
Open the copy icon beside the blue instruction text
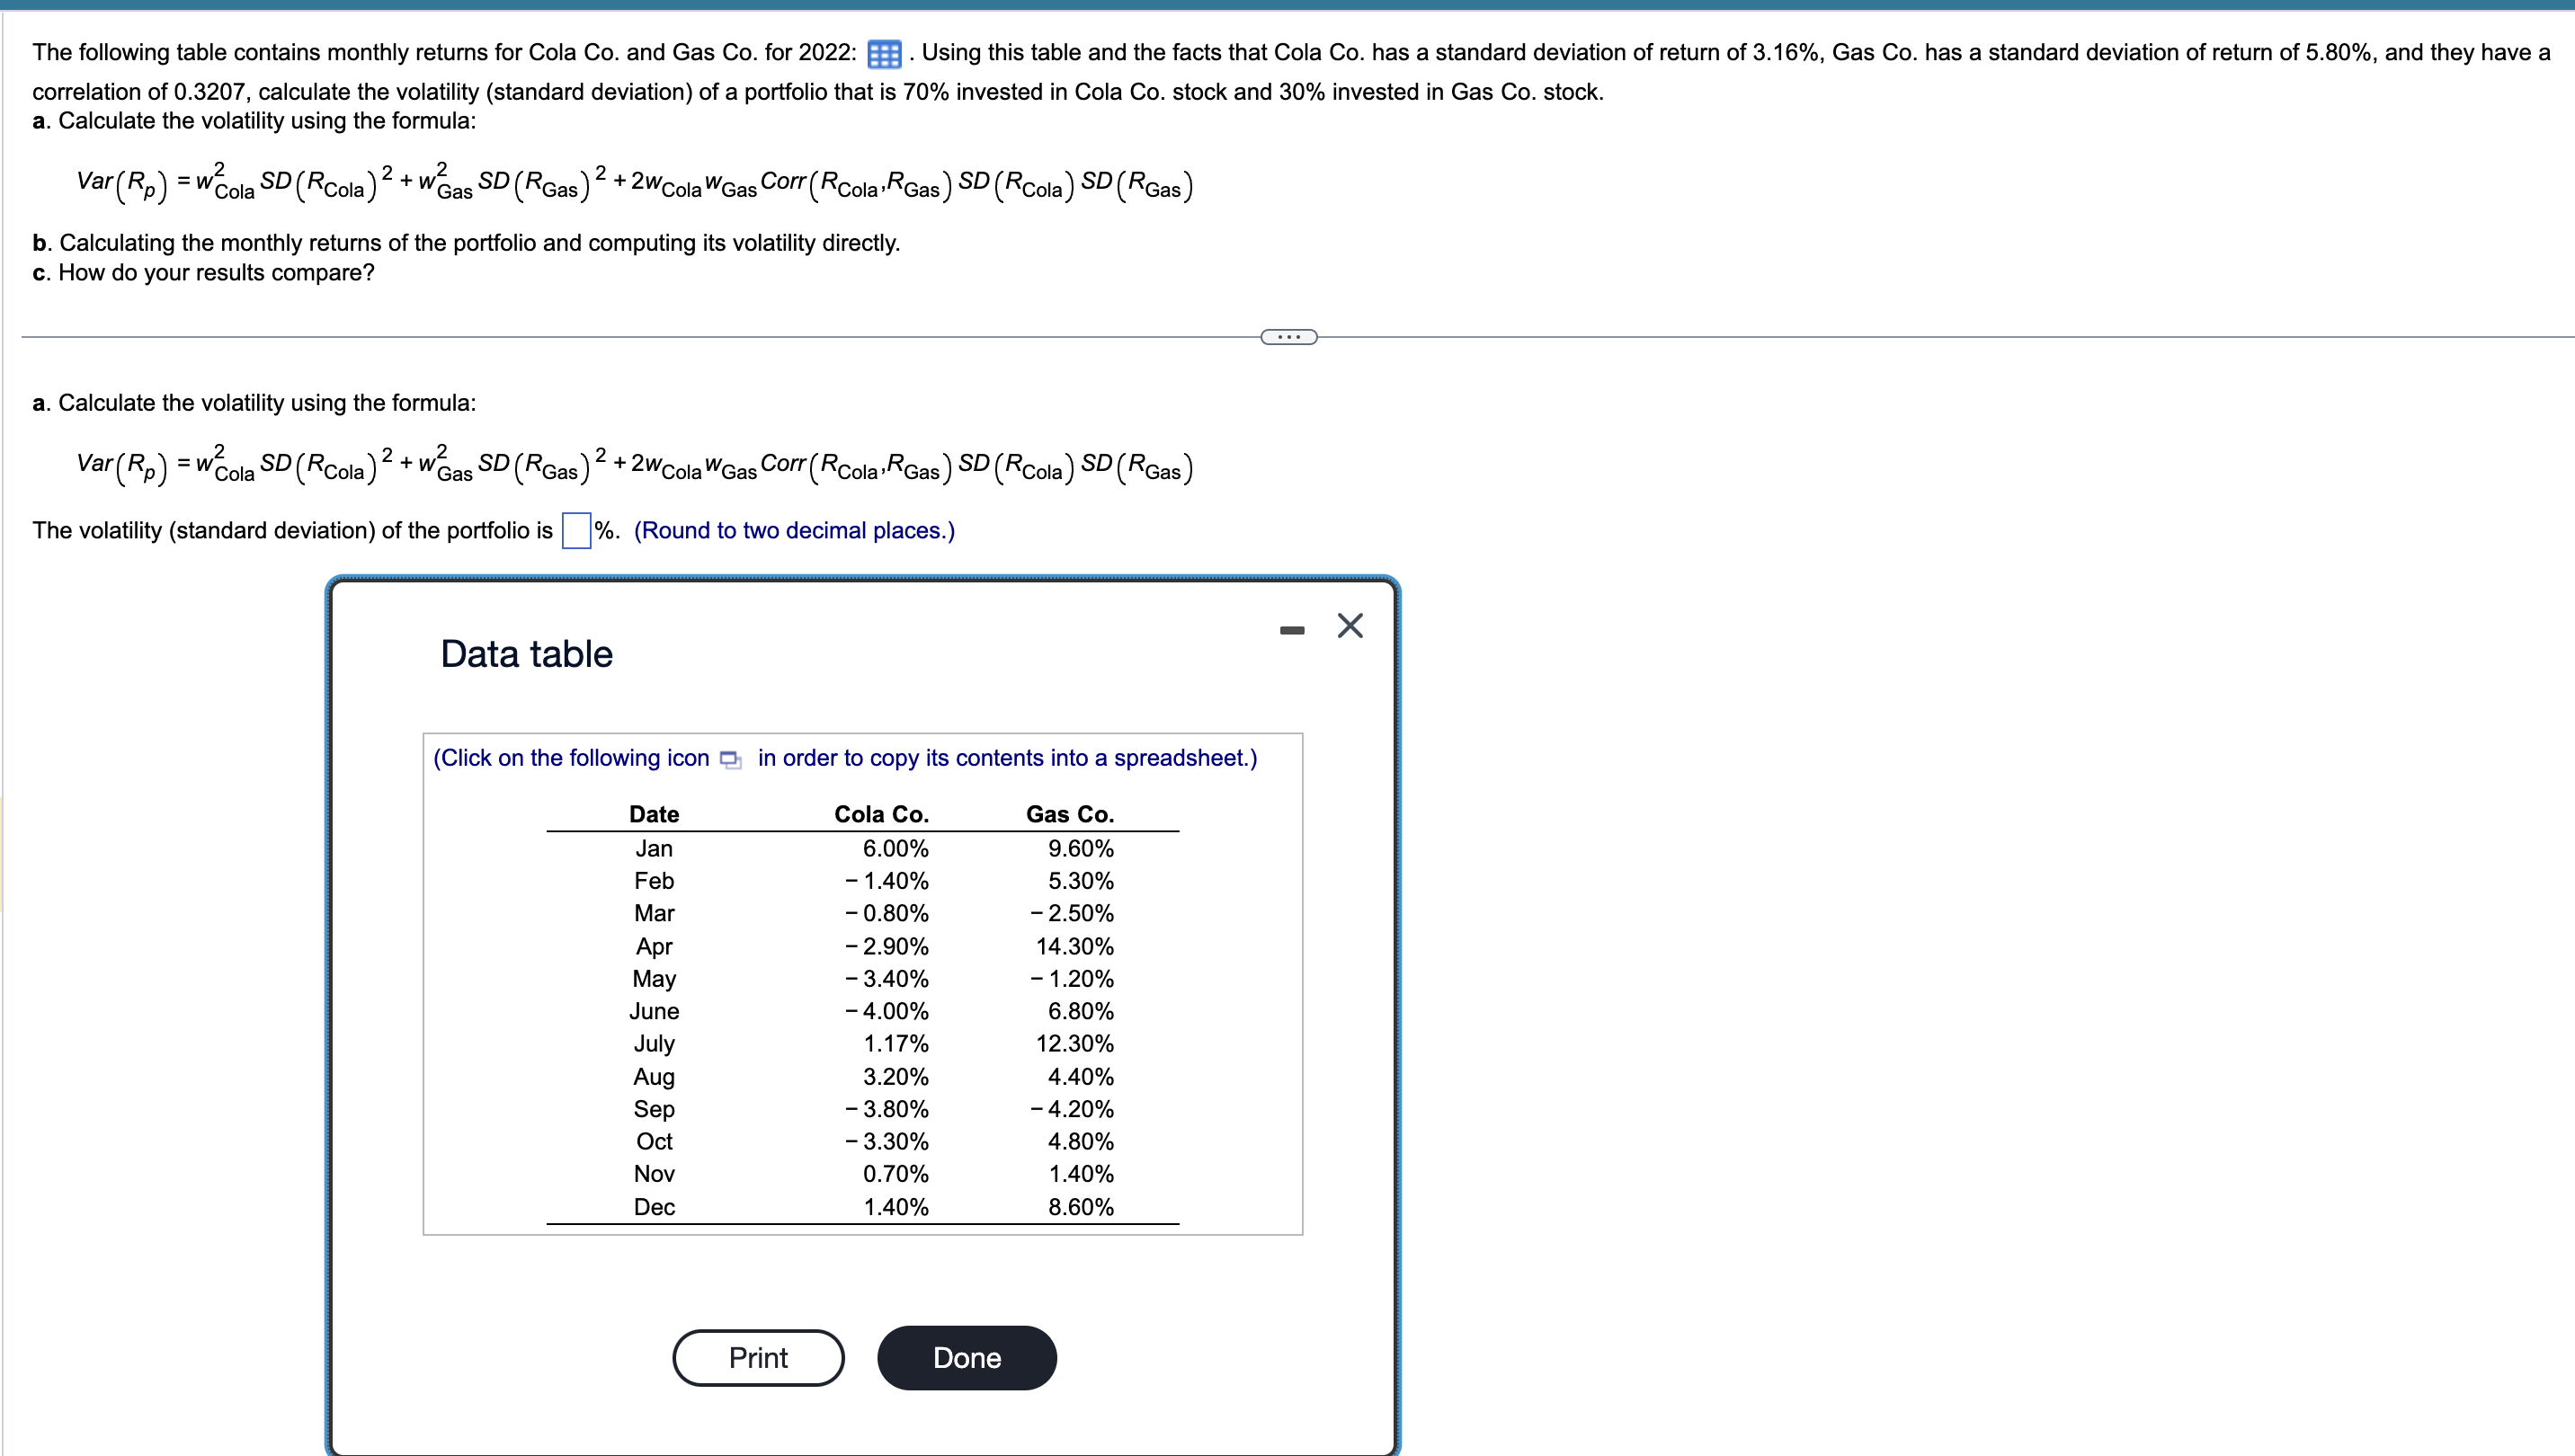click(x=729, y=760)
